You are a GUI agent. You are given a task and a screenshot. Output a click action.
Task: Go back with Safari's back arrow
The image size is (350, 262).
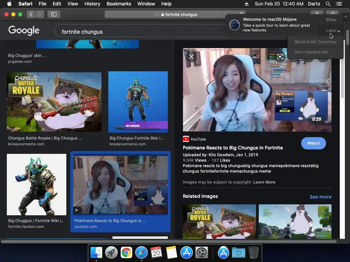[x=31, y=14]
